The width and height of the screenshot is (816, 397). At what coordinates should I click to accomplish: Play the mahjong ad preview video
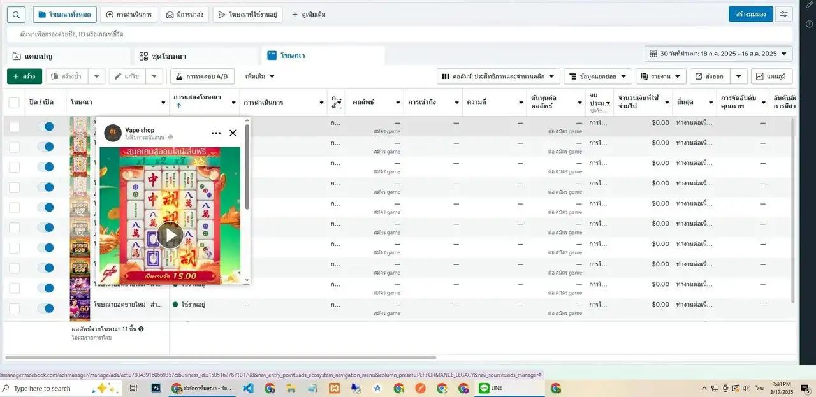point(170,235)
